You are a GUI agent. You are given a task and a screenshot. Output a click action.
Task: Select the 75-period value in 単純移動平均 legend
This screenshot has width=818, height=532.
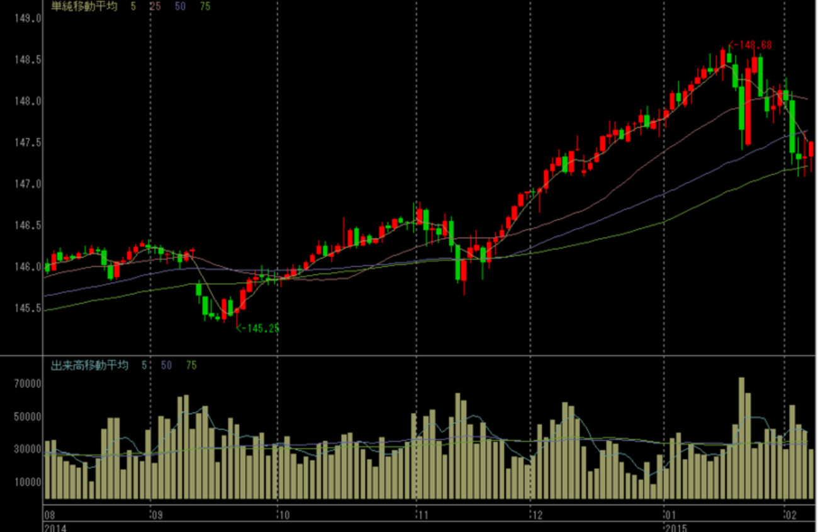[x=204, y=6]
